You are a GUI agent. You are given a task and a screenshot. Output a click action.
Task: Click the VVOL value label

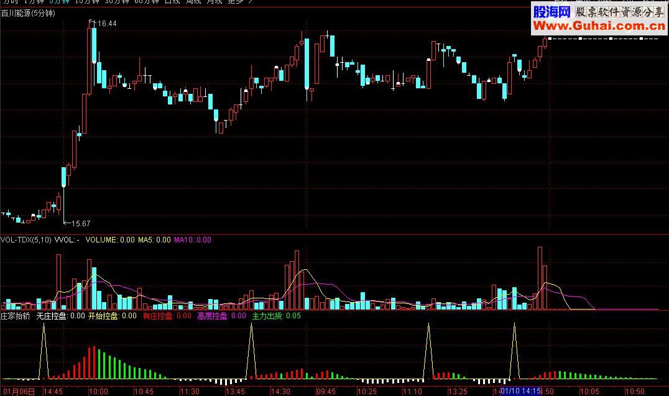tap(67, 240)
